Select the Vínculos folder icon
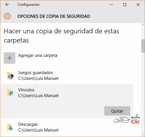This screenshot has height=137, width=145. [x=10, y=93]
